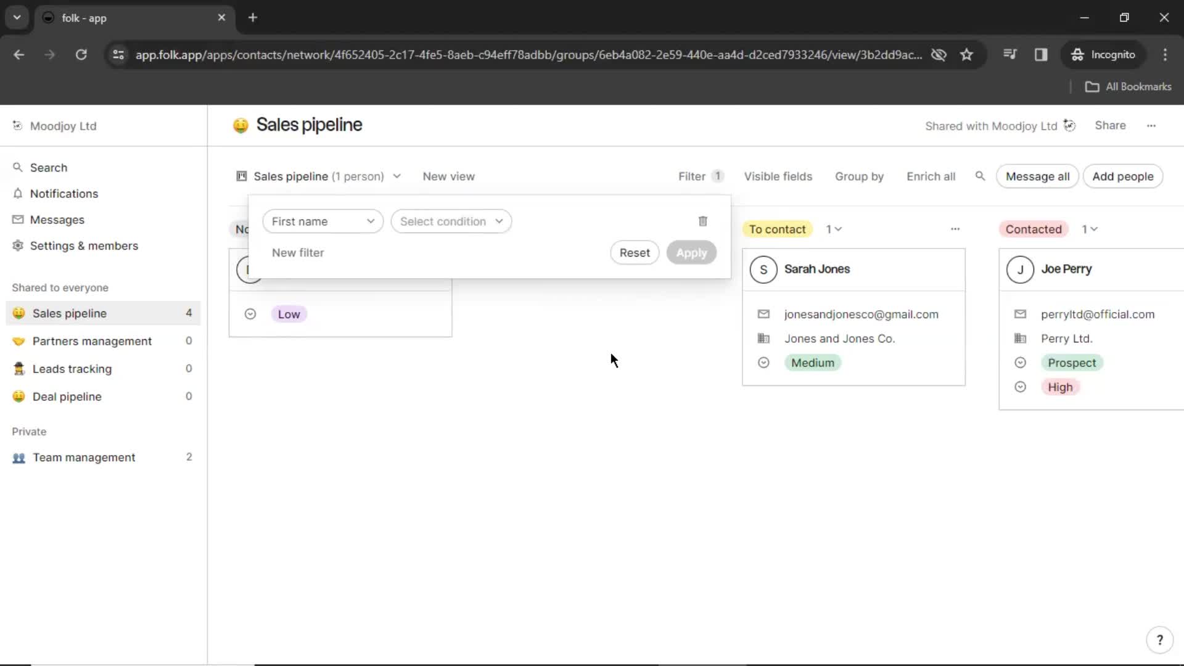Open All Bookmarks folder
The image size is (1184, 666).
pyautogui.click(x=1128, y=87)
